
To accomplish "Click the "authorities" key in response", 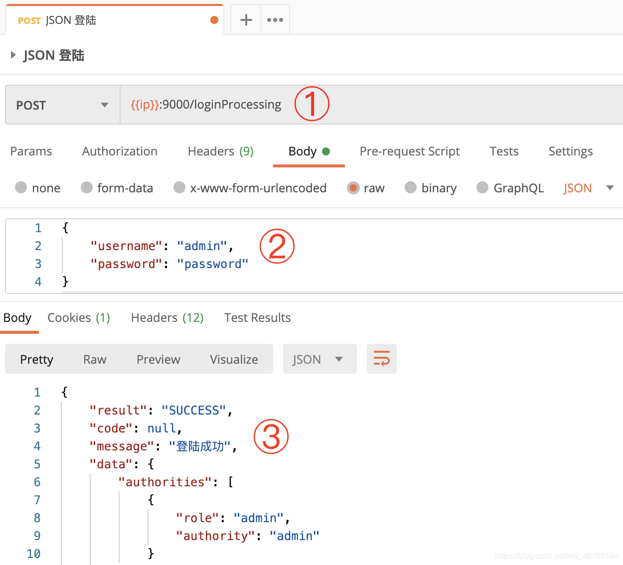I will pyautogui.click(x=165, y=482).
